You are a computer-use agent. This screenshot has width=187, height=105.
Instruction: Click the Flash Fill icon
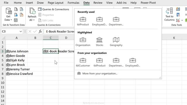pos(178,9)
